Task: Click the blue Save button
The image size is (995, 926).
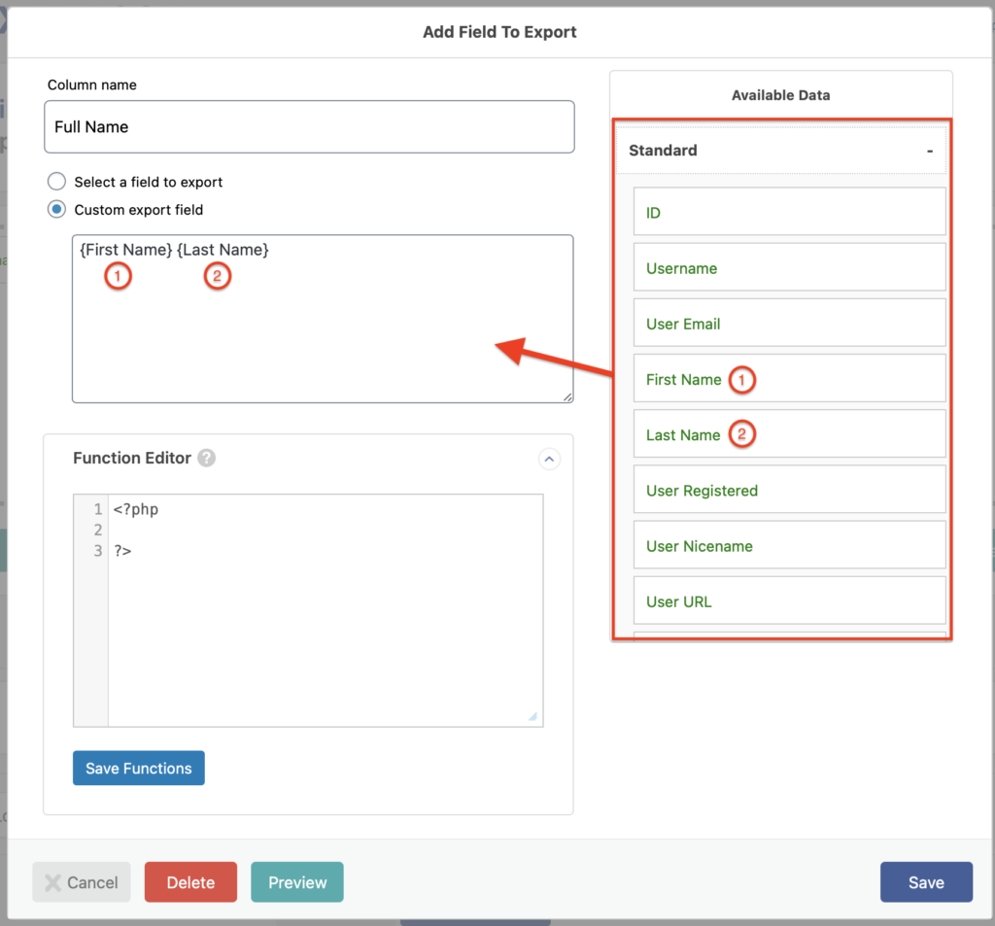Action: click(x=925, y=882)
